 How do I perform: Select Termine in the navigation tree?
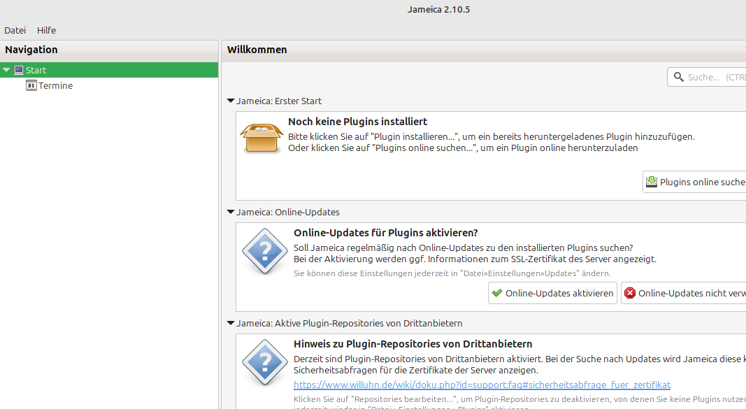(x=56, y=86)
